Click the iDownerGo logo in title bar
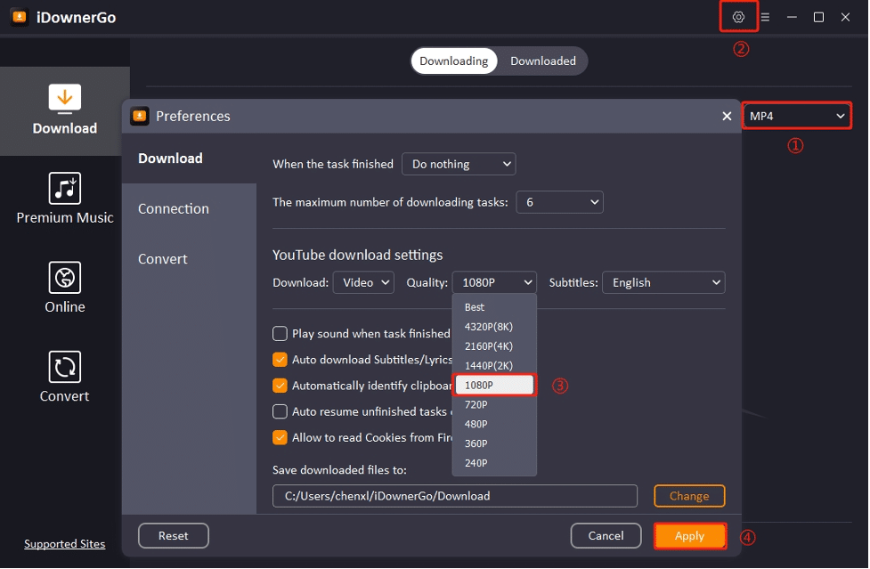870x569 pixels. 20,16
